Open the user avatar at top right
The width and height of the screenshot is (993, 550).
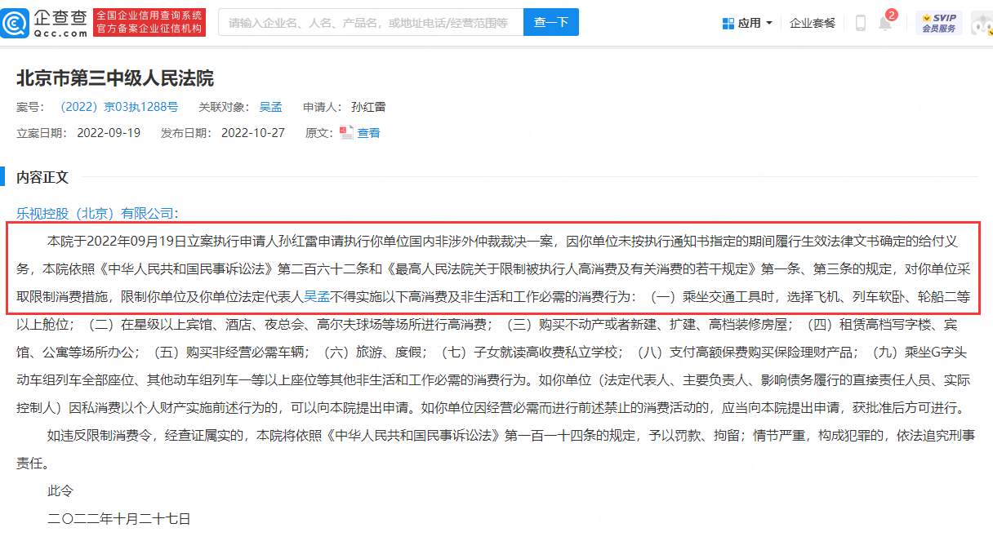[982, 23]
